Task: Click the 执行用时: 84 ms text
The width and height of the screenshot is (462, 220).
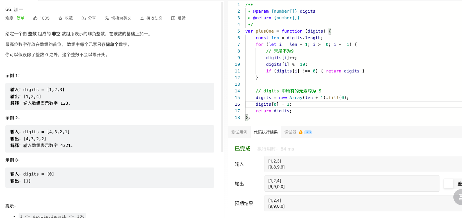Action: [x=275, y=149]
